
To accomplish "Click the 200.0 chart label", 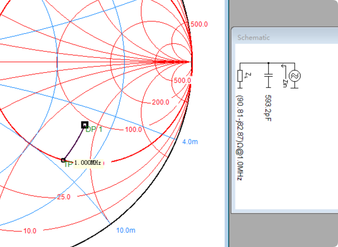I will (160, 102).
